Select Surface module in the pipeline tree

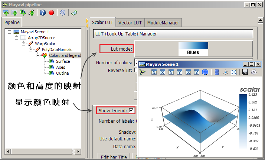click(x=63, y=61)
